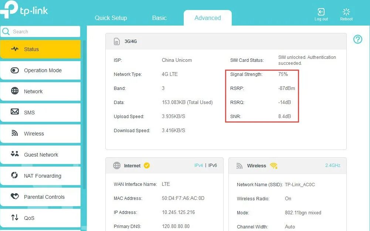
Task: Click the yellow Wi-Fi status icon
Action: click(274, 166)
